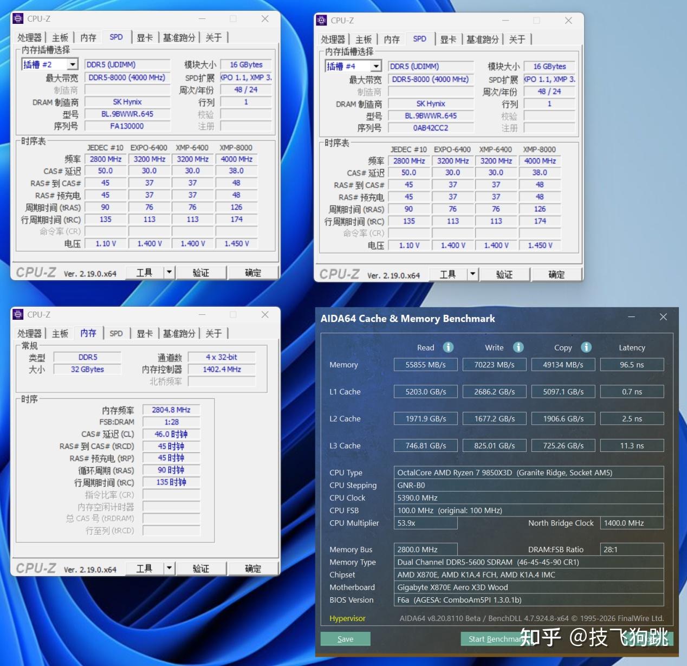This screenshot has width=687, height=666.
Task: Expand 工具 arrow in memory window
Action: coord(169,568)
